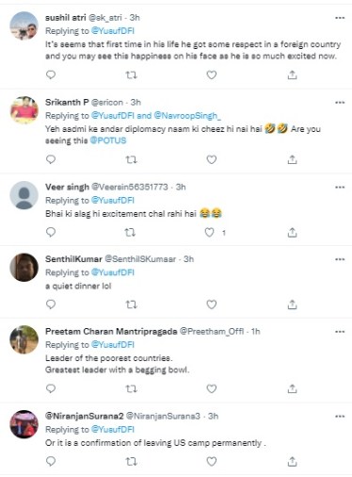Share SenthilKumar's tweet
This screenshot has height=477, width=352.
[x=292, y=304]
